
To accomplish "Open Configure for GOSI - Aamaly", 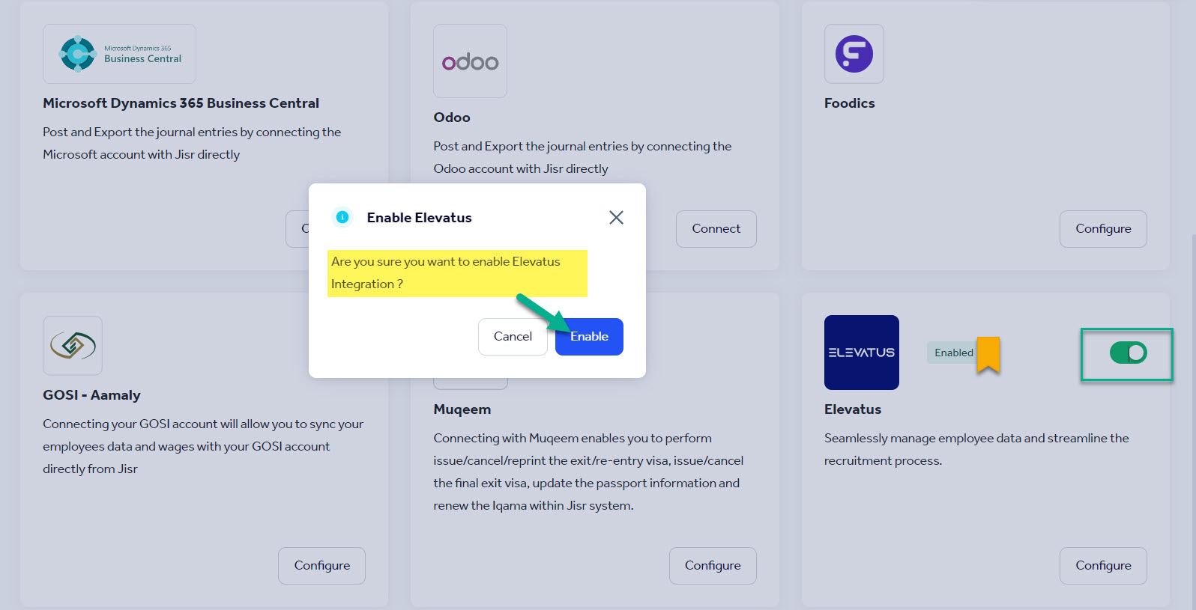I will tap(321, 566).
